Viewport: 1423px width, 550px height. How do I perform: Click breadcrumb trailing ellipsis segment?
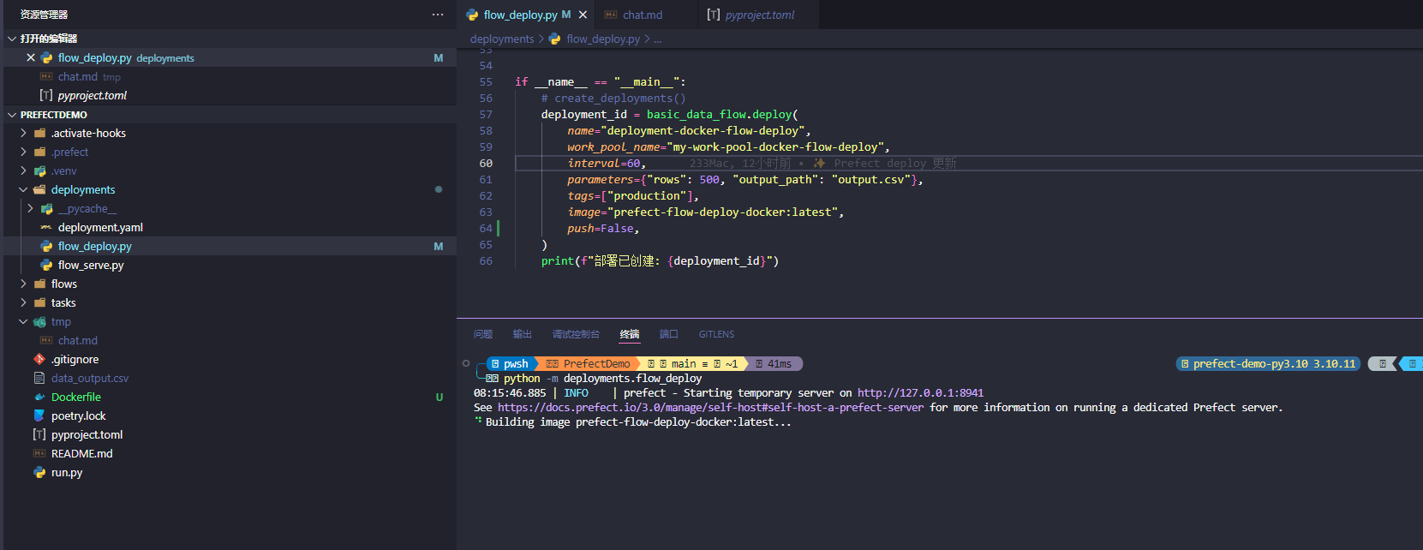(x=657, y=39)
